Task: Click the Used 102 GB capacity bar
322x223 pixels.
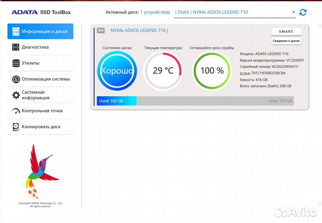Action: pyautogui.click(x=117, y=101)
